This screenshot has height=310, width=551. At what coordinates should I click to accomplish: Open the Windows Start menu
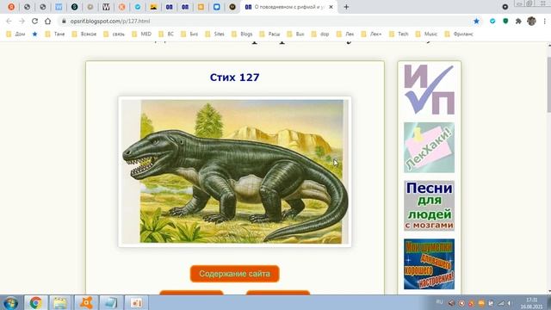tap(11, 302)
